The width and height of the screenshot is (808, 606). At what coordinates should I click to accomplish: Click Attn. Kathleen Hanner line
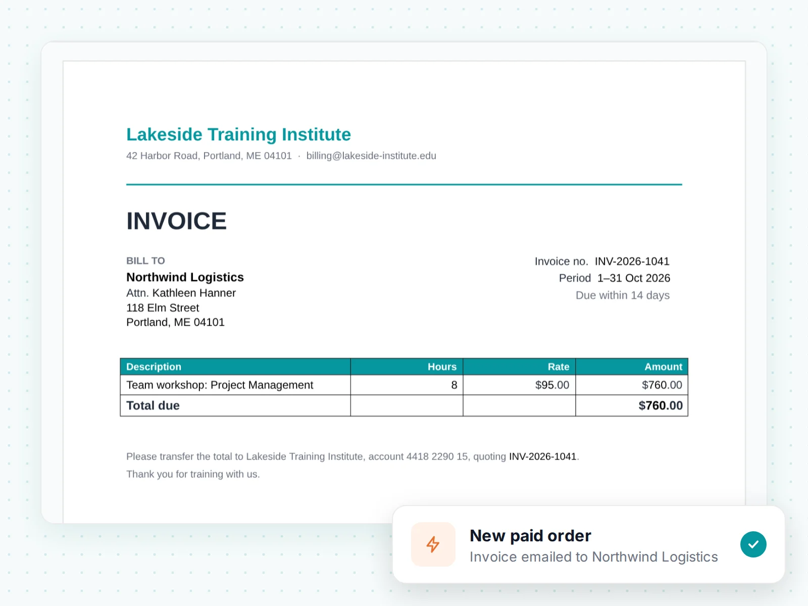click(181, 293)
